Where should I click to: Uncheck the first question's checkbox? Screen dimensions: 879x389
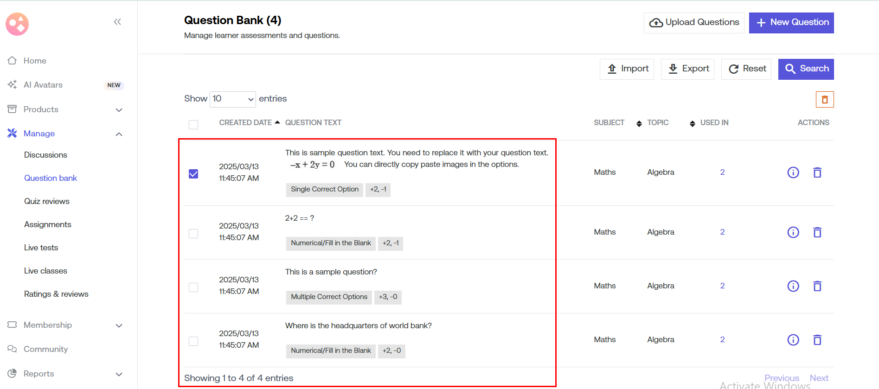[193, 174]
